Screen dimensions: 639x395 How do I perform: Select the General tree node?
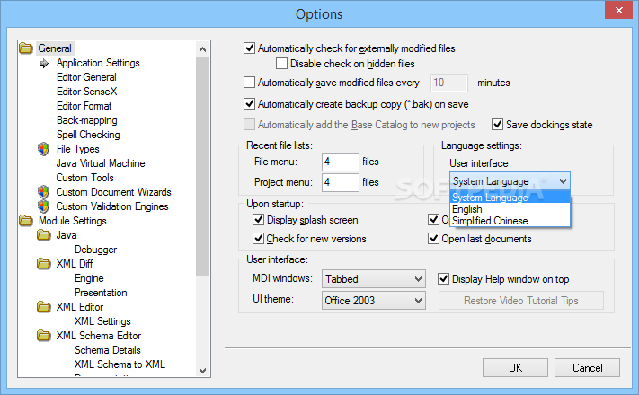point(55,48)
